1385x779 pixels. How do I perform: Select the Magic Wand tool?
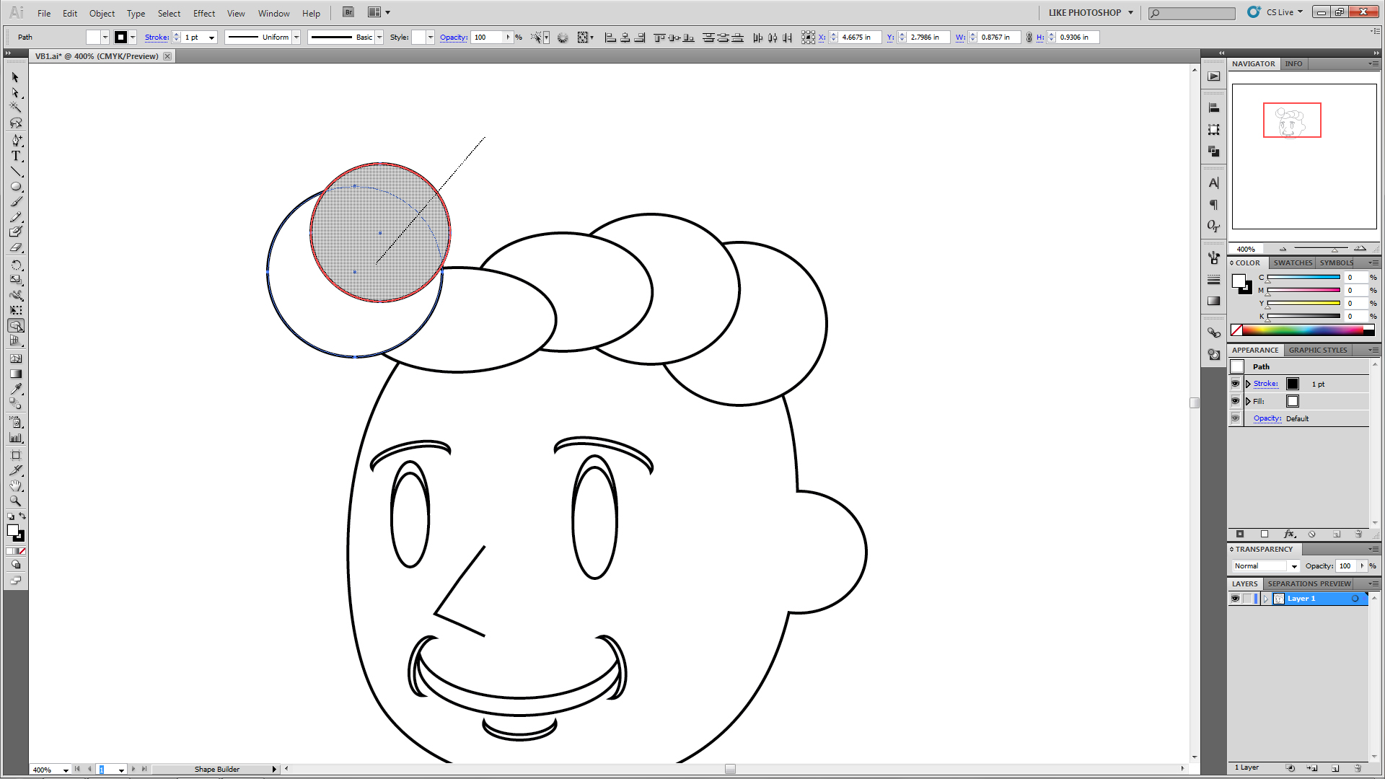coord(16,107)
